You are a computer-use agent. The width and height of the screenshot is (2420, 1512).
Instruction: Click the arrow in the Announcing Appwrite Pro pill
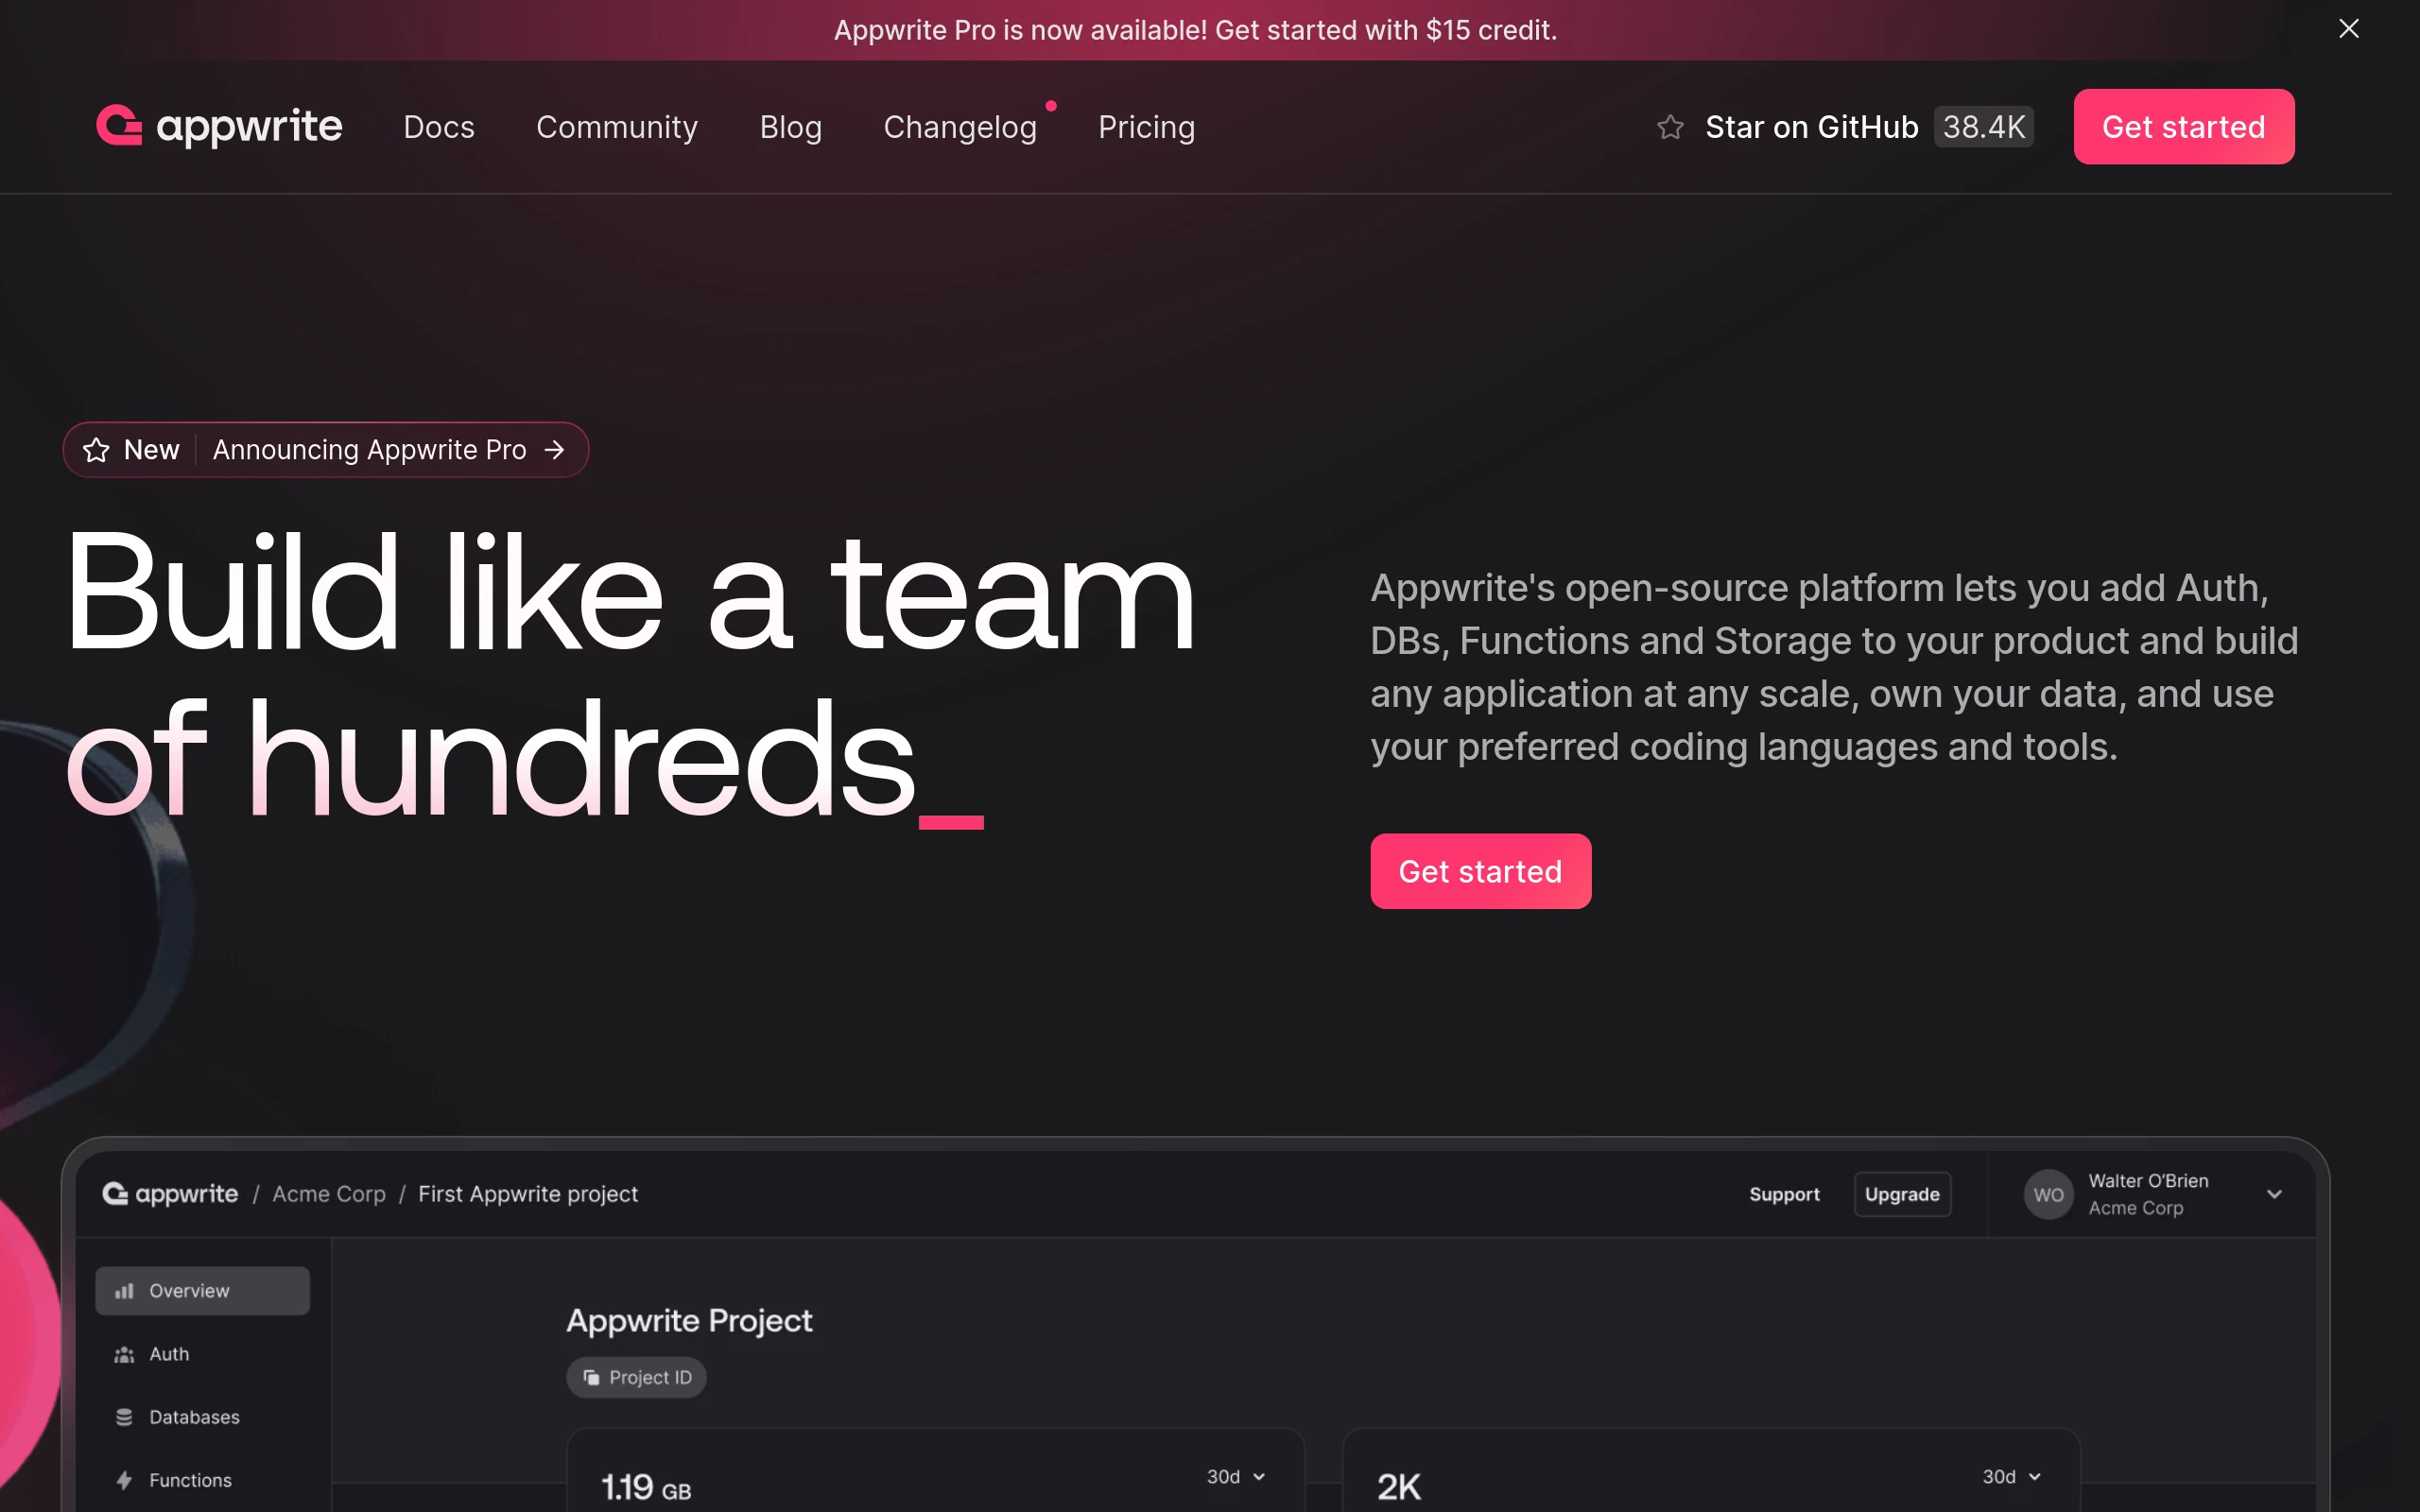click(556, 450)
